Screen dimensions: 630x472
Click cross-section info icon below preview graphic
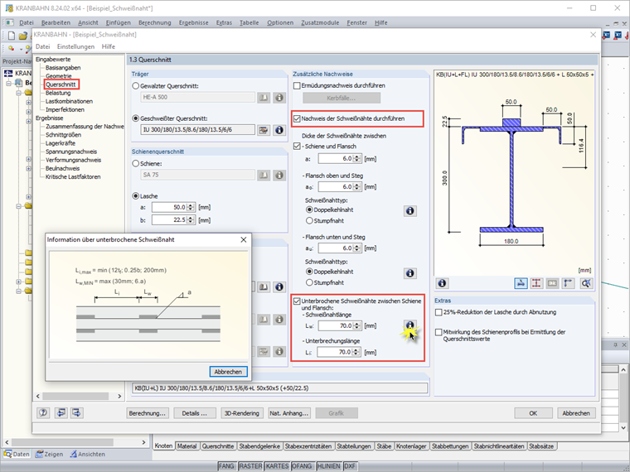[x=442, y=283]
